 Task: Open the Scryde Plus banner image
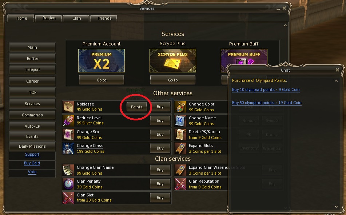click(x=173, y=61)
